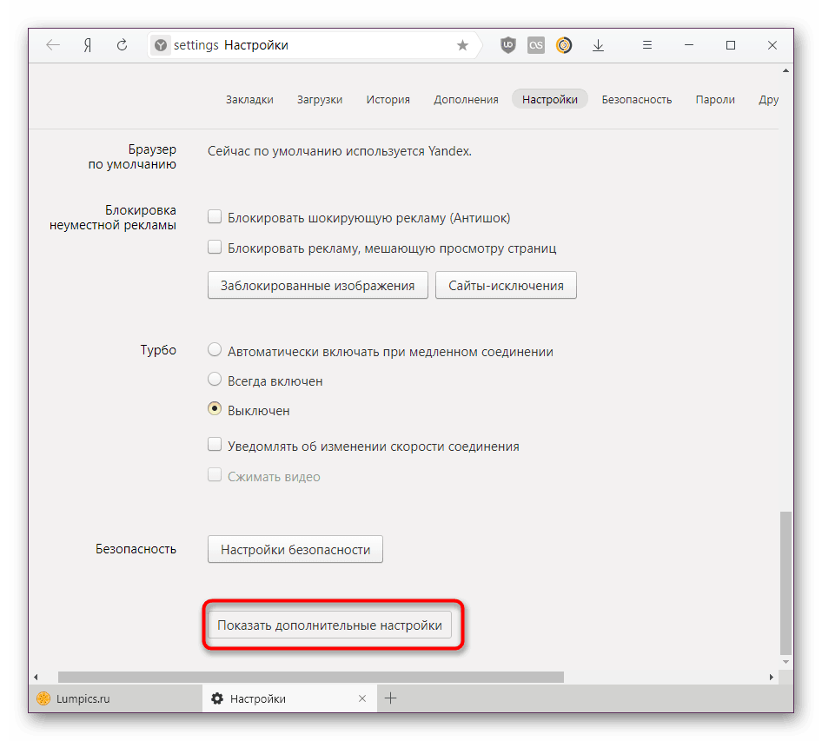The height and width of the screenshot is (741, 822).
Task: Click 'Показать дополнительные настройки' button
Action: (x=329, y=625)
